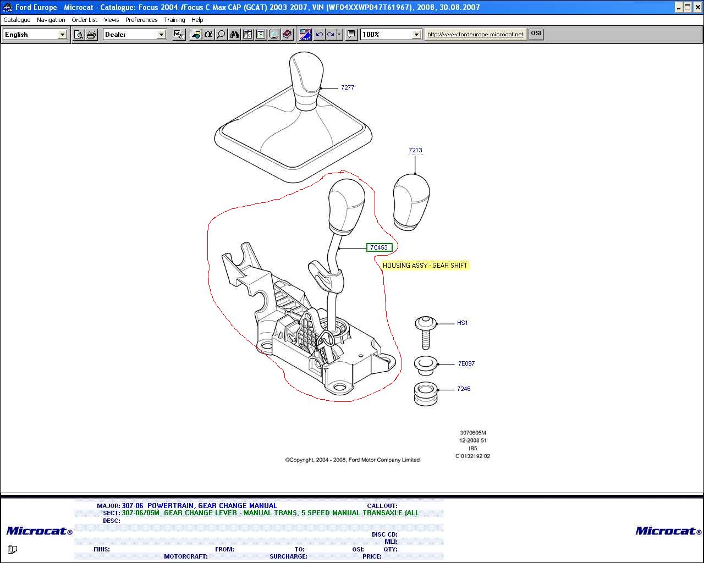Click part callout 7277 label
The height and width of the screenshot is (563, 704).
[348, 87]
